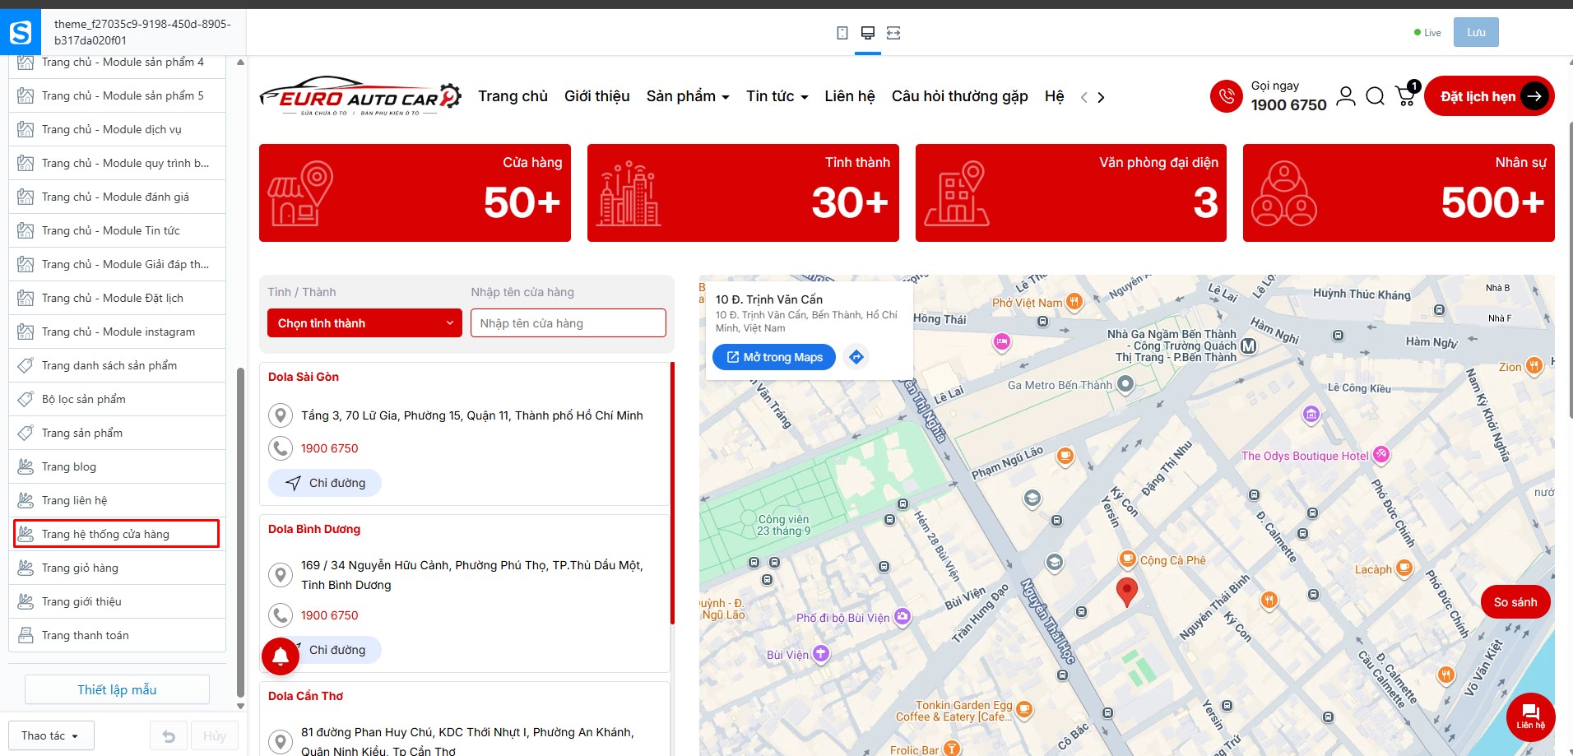Viewport: 1573px width, 756px height.
Task: Click the red phone icon beside Gọi ngay
Action: pos(1226,96)
